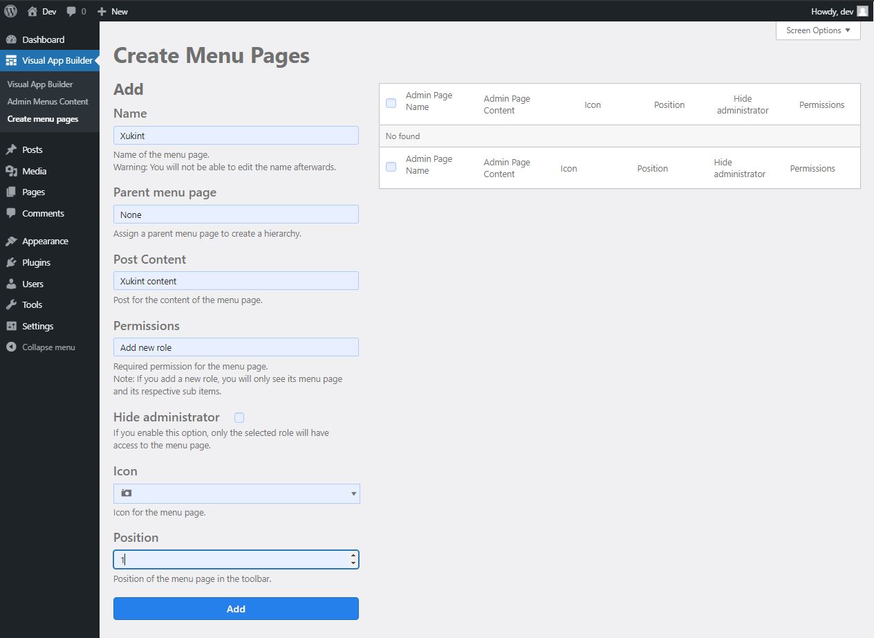This screenshot has height=638, width=874.
Task: Click the Appearance paintbrush icon
Action: point(11,241)
